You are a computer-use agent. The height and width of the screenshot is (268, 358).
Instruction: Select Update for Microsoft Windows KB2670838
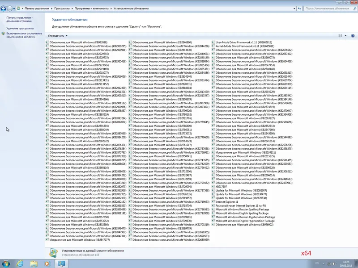click(239, 198)
